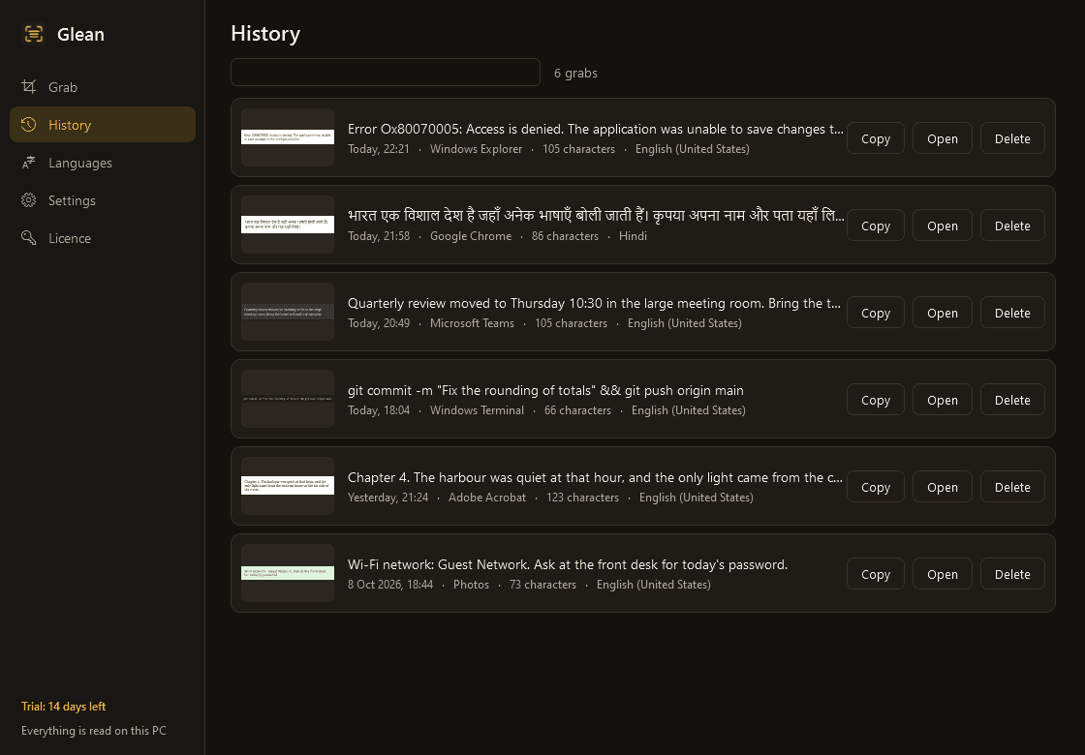Delete the Wi-Fi network grab
This screenshot has height=755, width=1085.
(1012, 574)
